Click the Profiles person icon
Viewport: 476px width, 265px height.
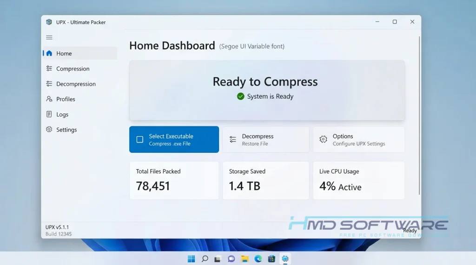(x=49, y=99)
